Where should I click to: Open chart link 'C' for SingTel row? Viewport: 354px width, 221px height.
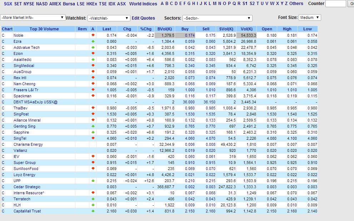(3, 138)
